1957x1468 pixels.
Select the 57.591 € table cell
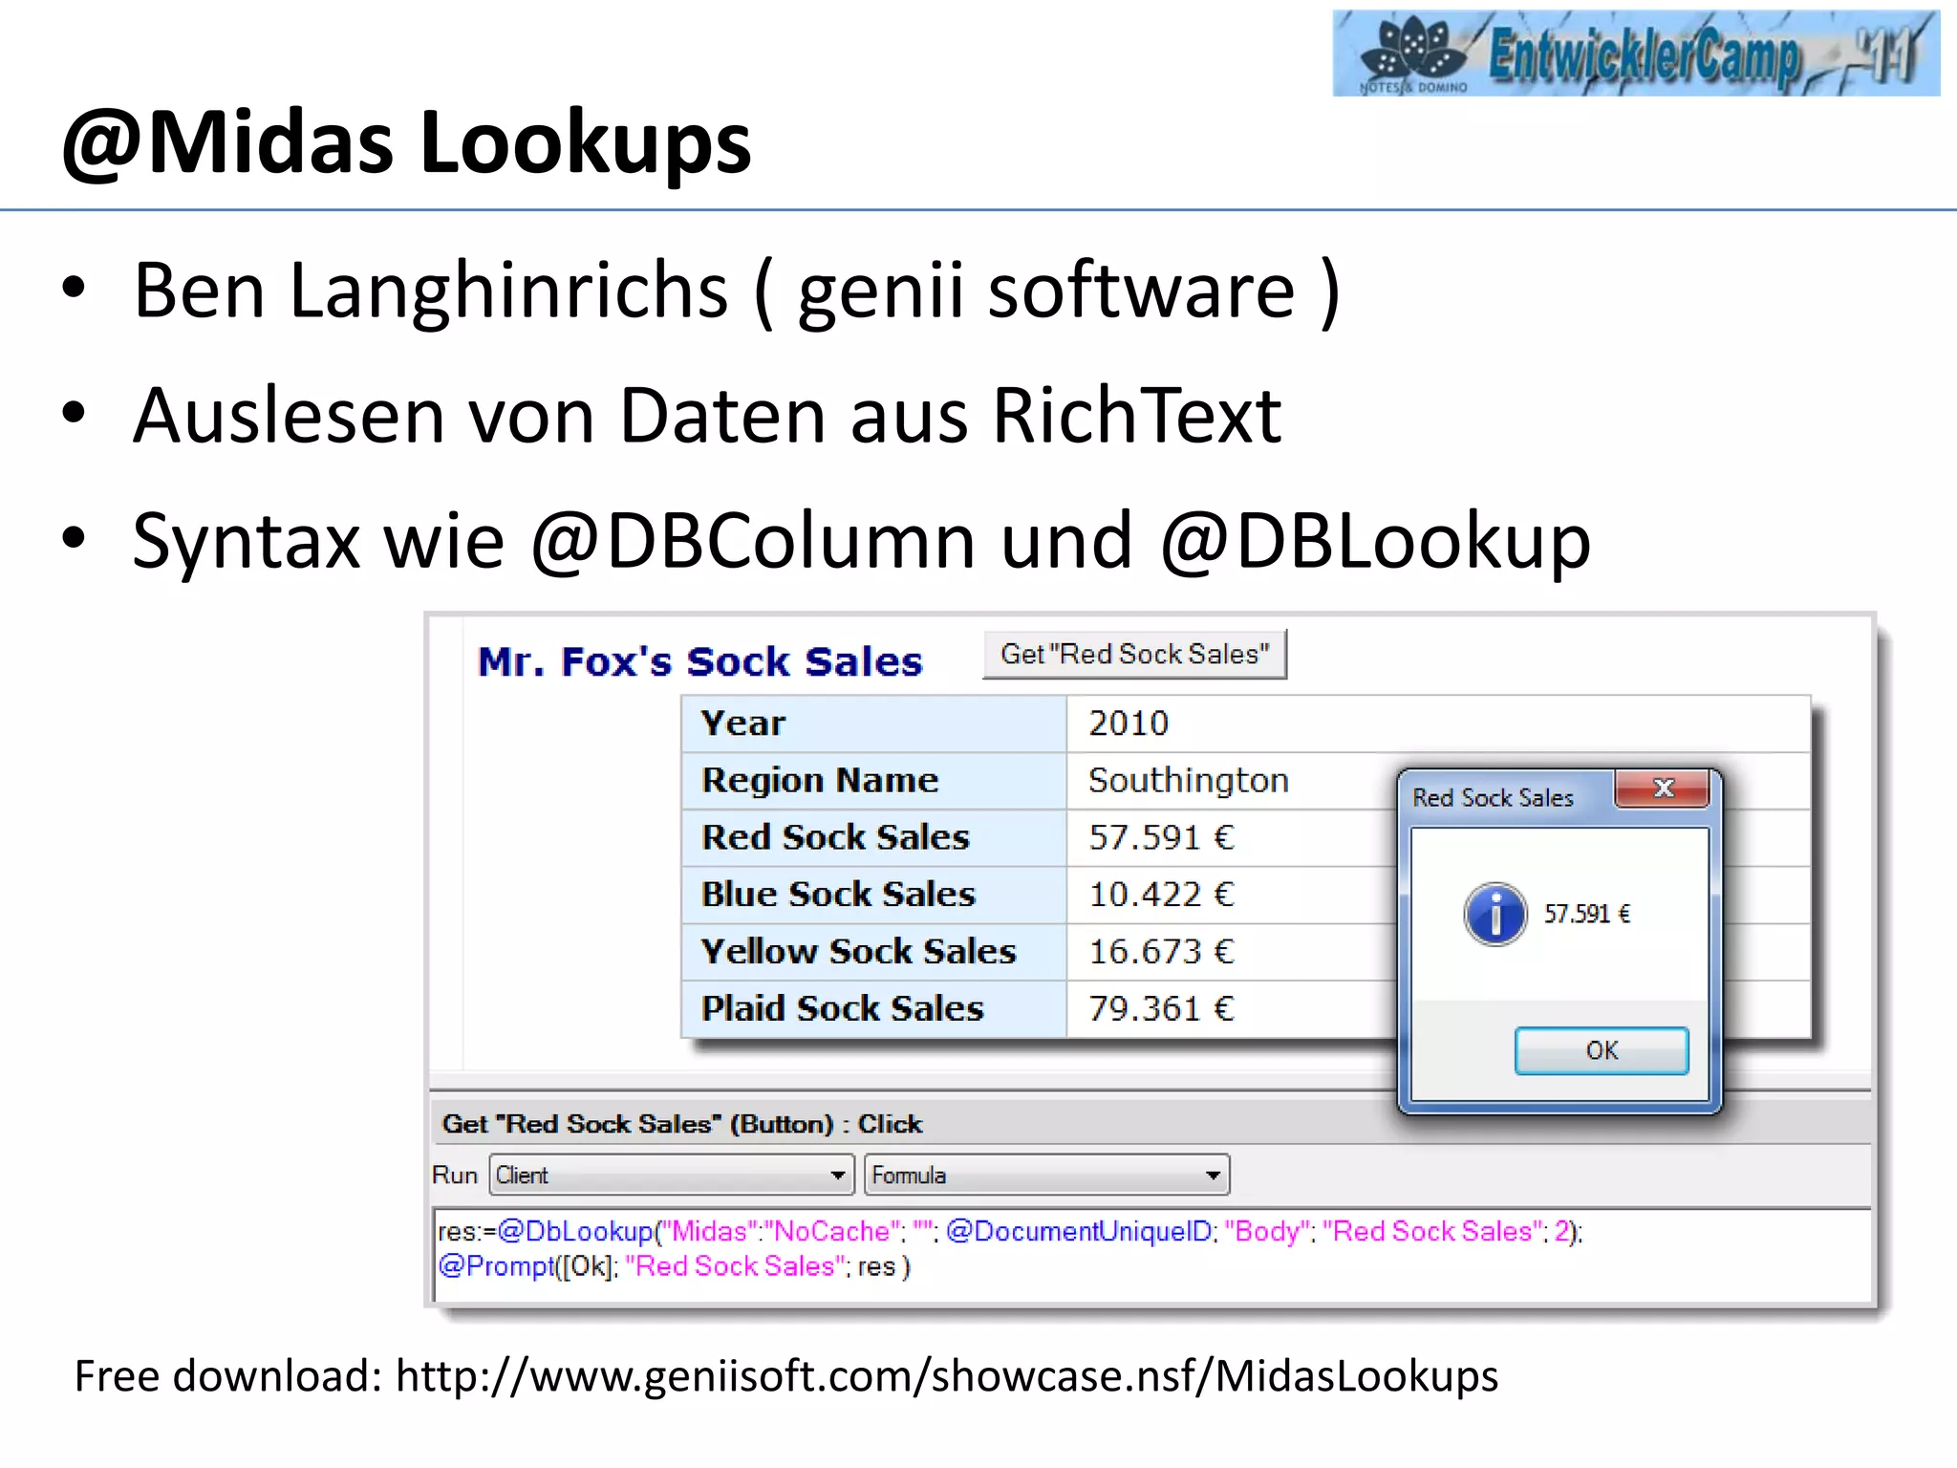(x=1231, y=837)
